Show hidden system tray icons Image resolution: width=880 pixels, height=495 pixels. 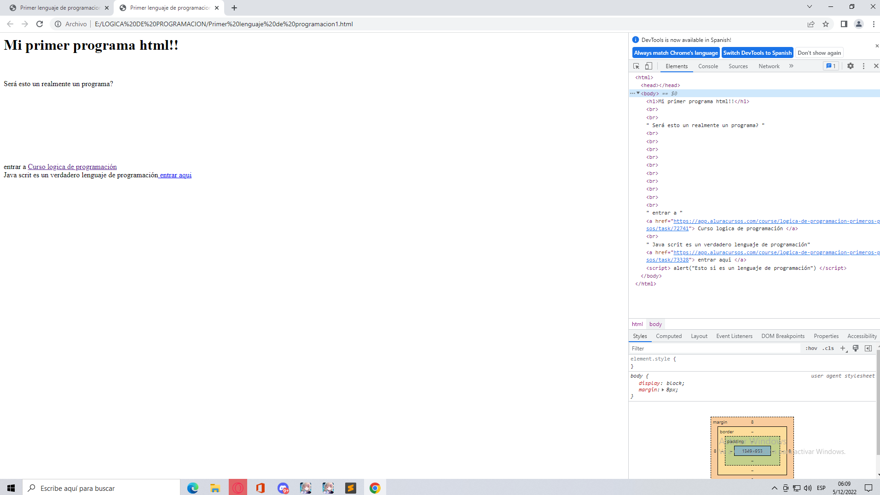tap(774, 488)
